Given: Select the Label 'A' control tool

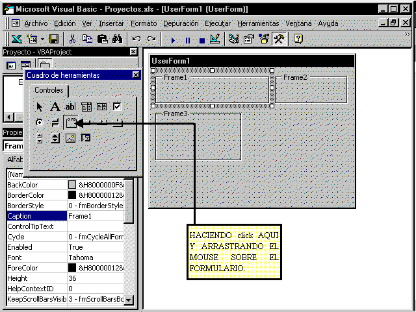Looking at the screenshot, I should point(55,107).
